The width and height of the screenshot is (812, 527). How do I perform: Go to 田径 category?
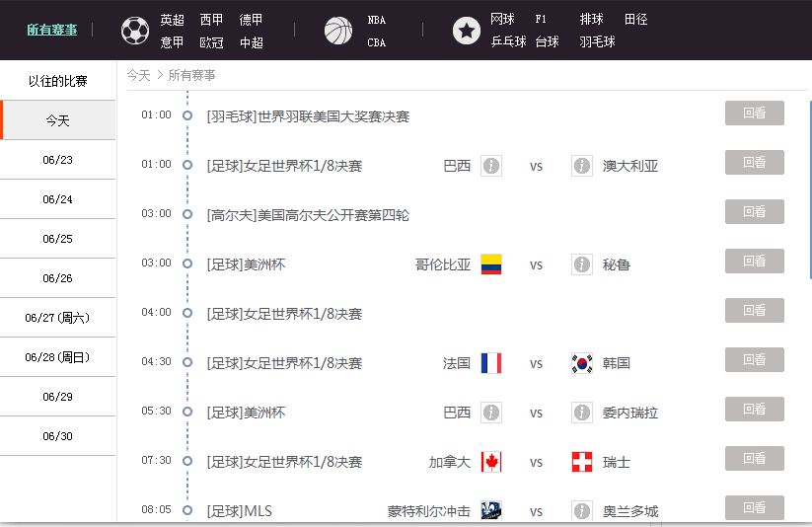coord(636,19)
